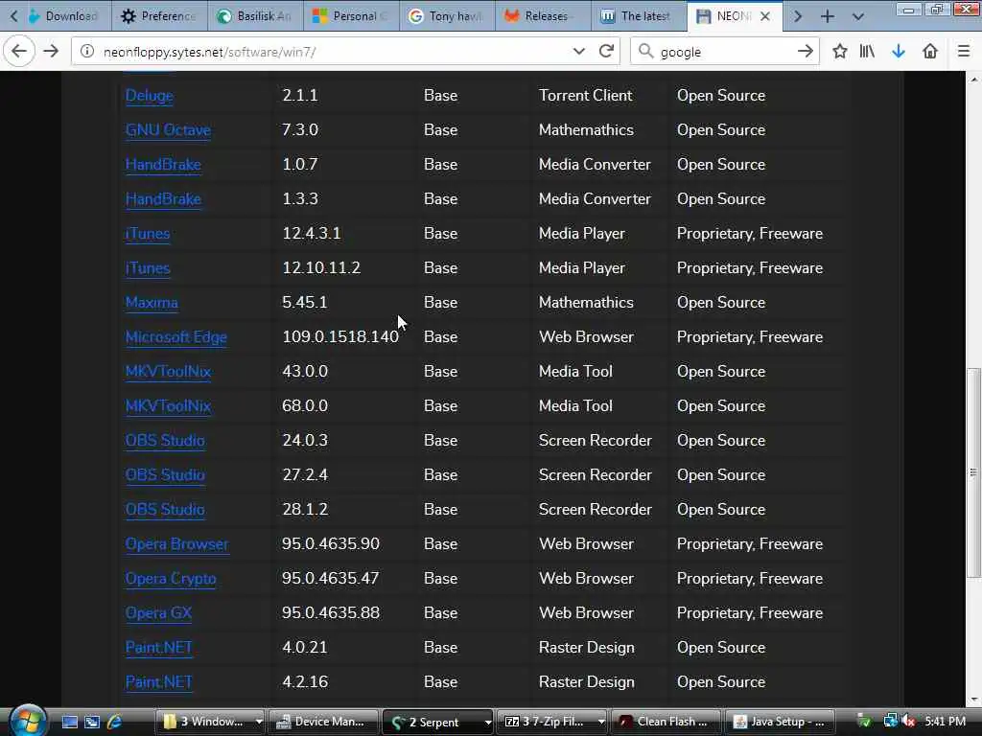This screenshot has width=982, height=736.
Task: Launch Internet Explorer from quick launch
Action: tap(114, 722)
